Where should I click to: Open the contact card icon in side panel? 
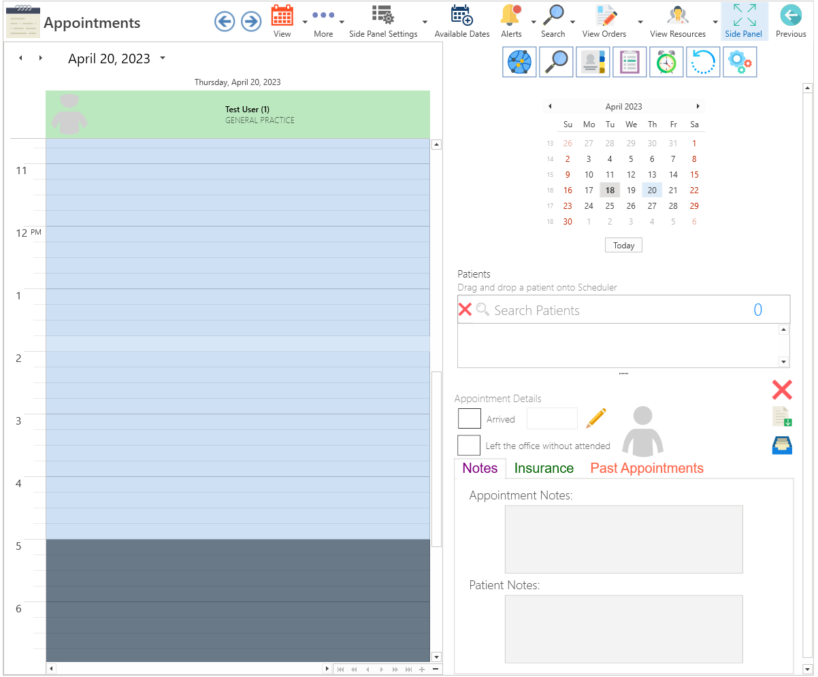coord(593,62)
